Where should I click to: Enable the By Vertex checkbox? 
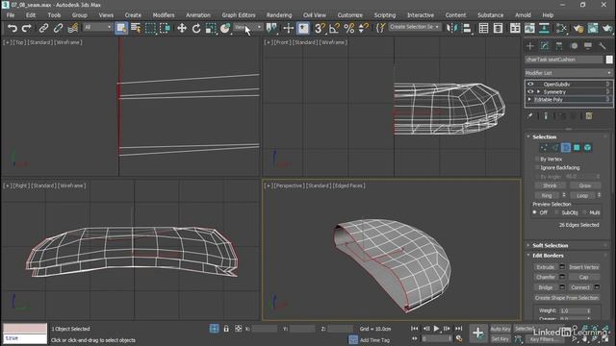tap(537, 159)
